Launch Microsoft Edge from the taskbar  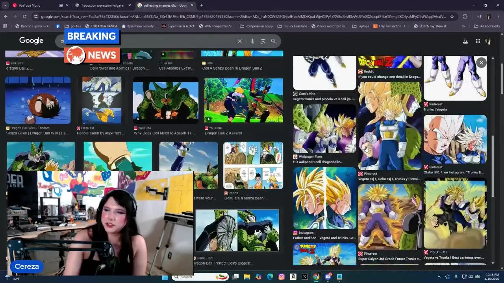coord(270,277)
